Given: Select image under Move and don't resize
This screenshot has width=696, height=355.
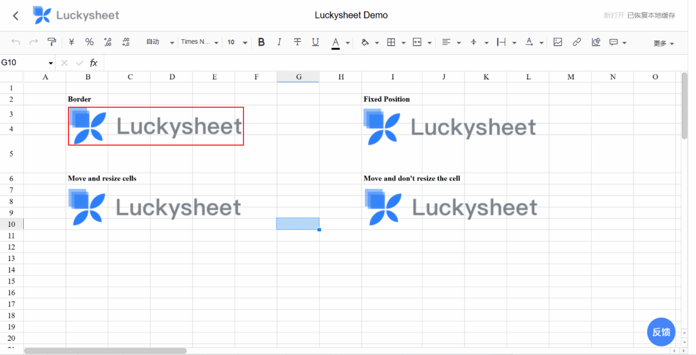Looking at the screenshot, I should (451, 207).
